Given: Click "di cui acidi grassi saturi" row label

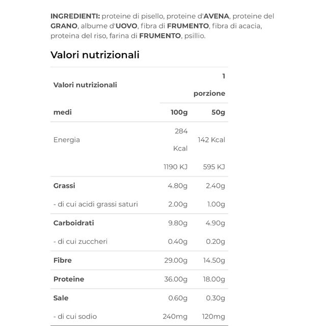Looking at the screenshot, I should pos(96,204).
